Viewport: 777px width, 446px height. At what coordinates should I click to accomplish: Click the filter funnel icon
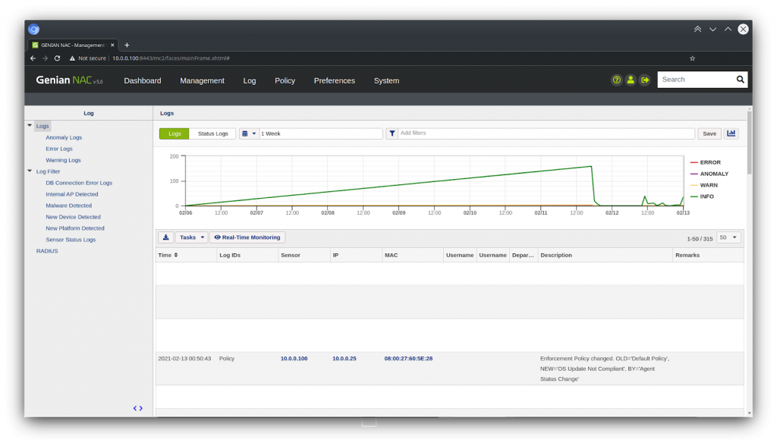tap(392, 133)
